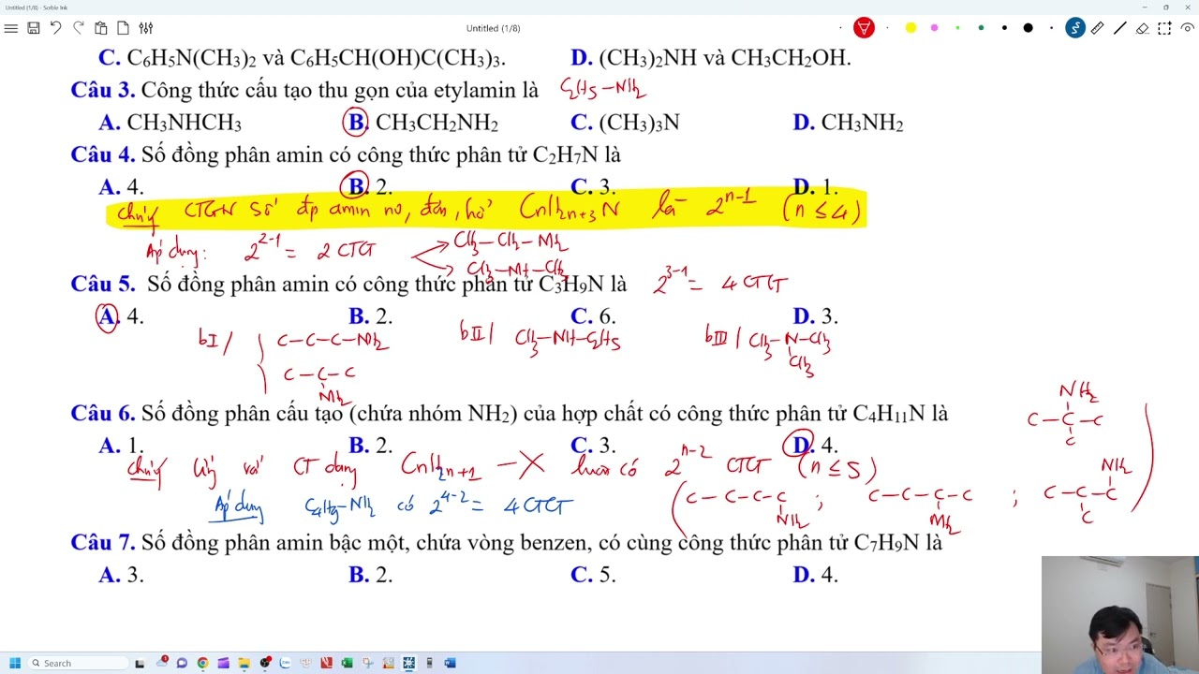Click the page title Untitled (1/8)
1199x674 pixels.
click(493, 28)
